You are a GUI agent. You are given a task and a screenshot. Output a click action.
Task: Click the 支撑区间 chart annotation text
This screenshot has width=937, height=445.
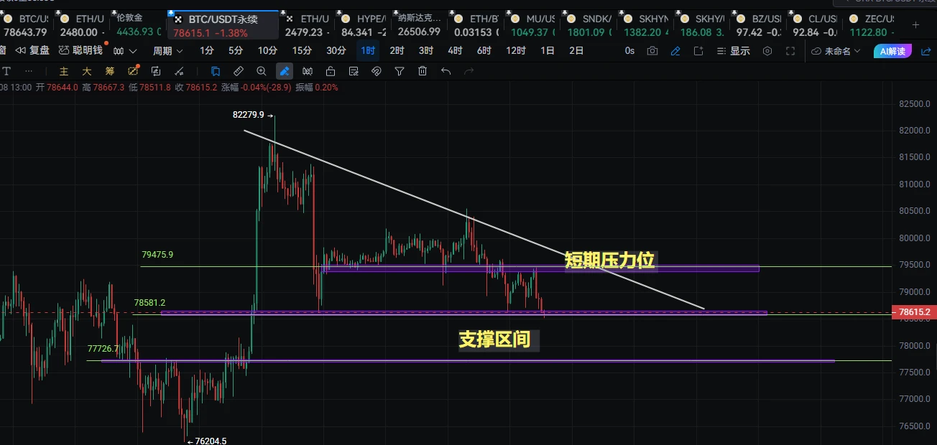(495, 339)
